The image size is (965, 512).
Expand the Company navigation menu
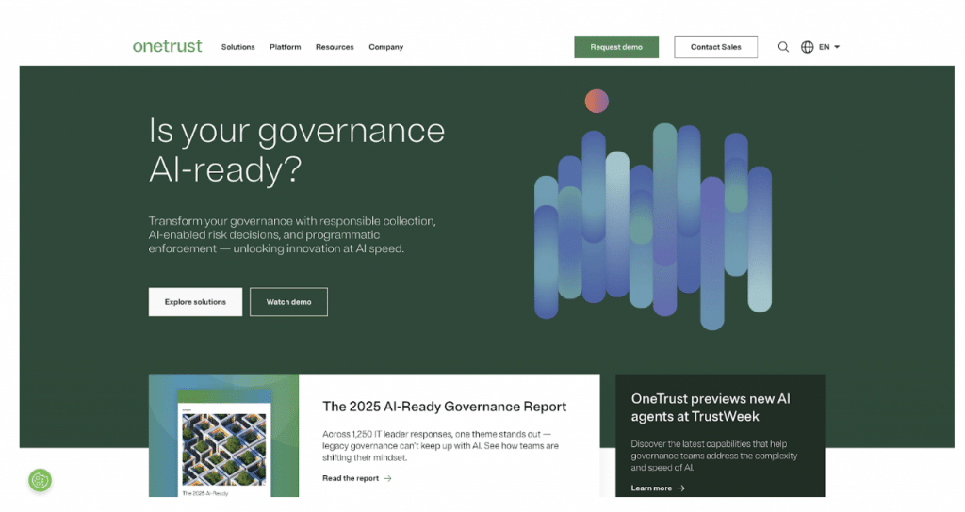pyautogui.click(x=385, y=47)
